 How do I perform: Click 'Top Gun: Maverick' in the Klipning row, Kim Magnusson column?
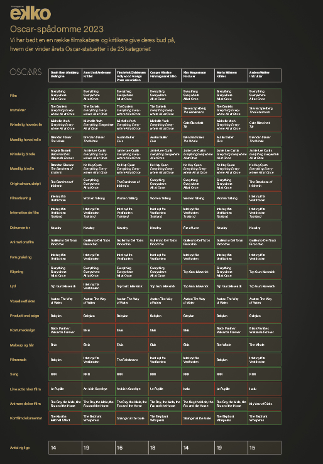[x=198, y=272]
